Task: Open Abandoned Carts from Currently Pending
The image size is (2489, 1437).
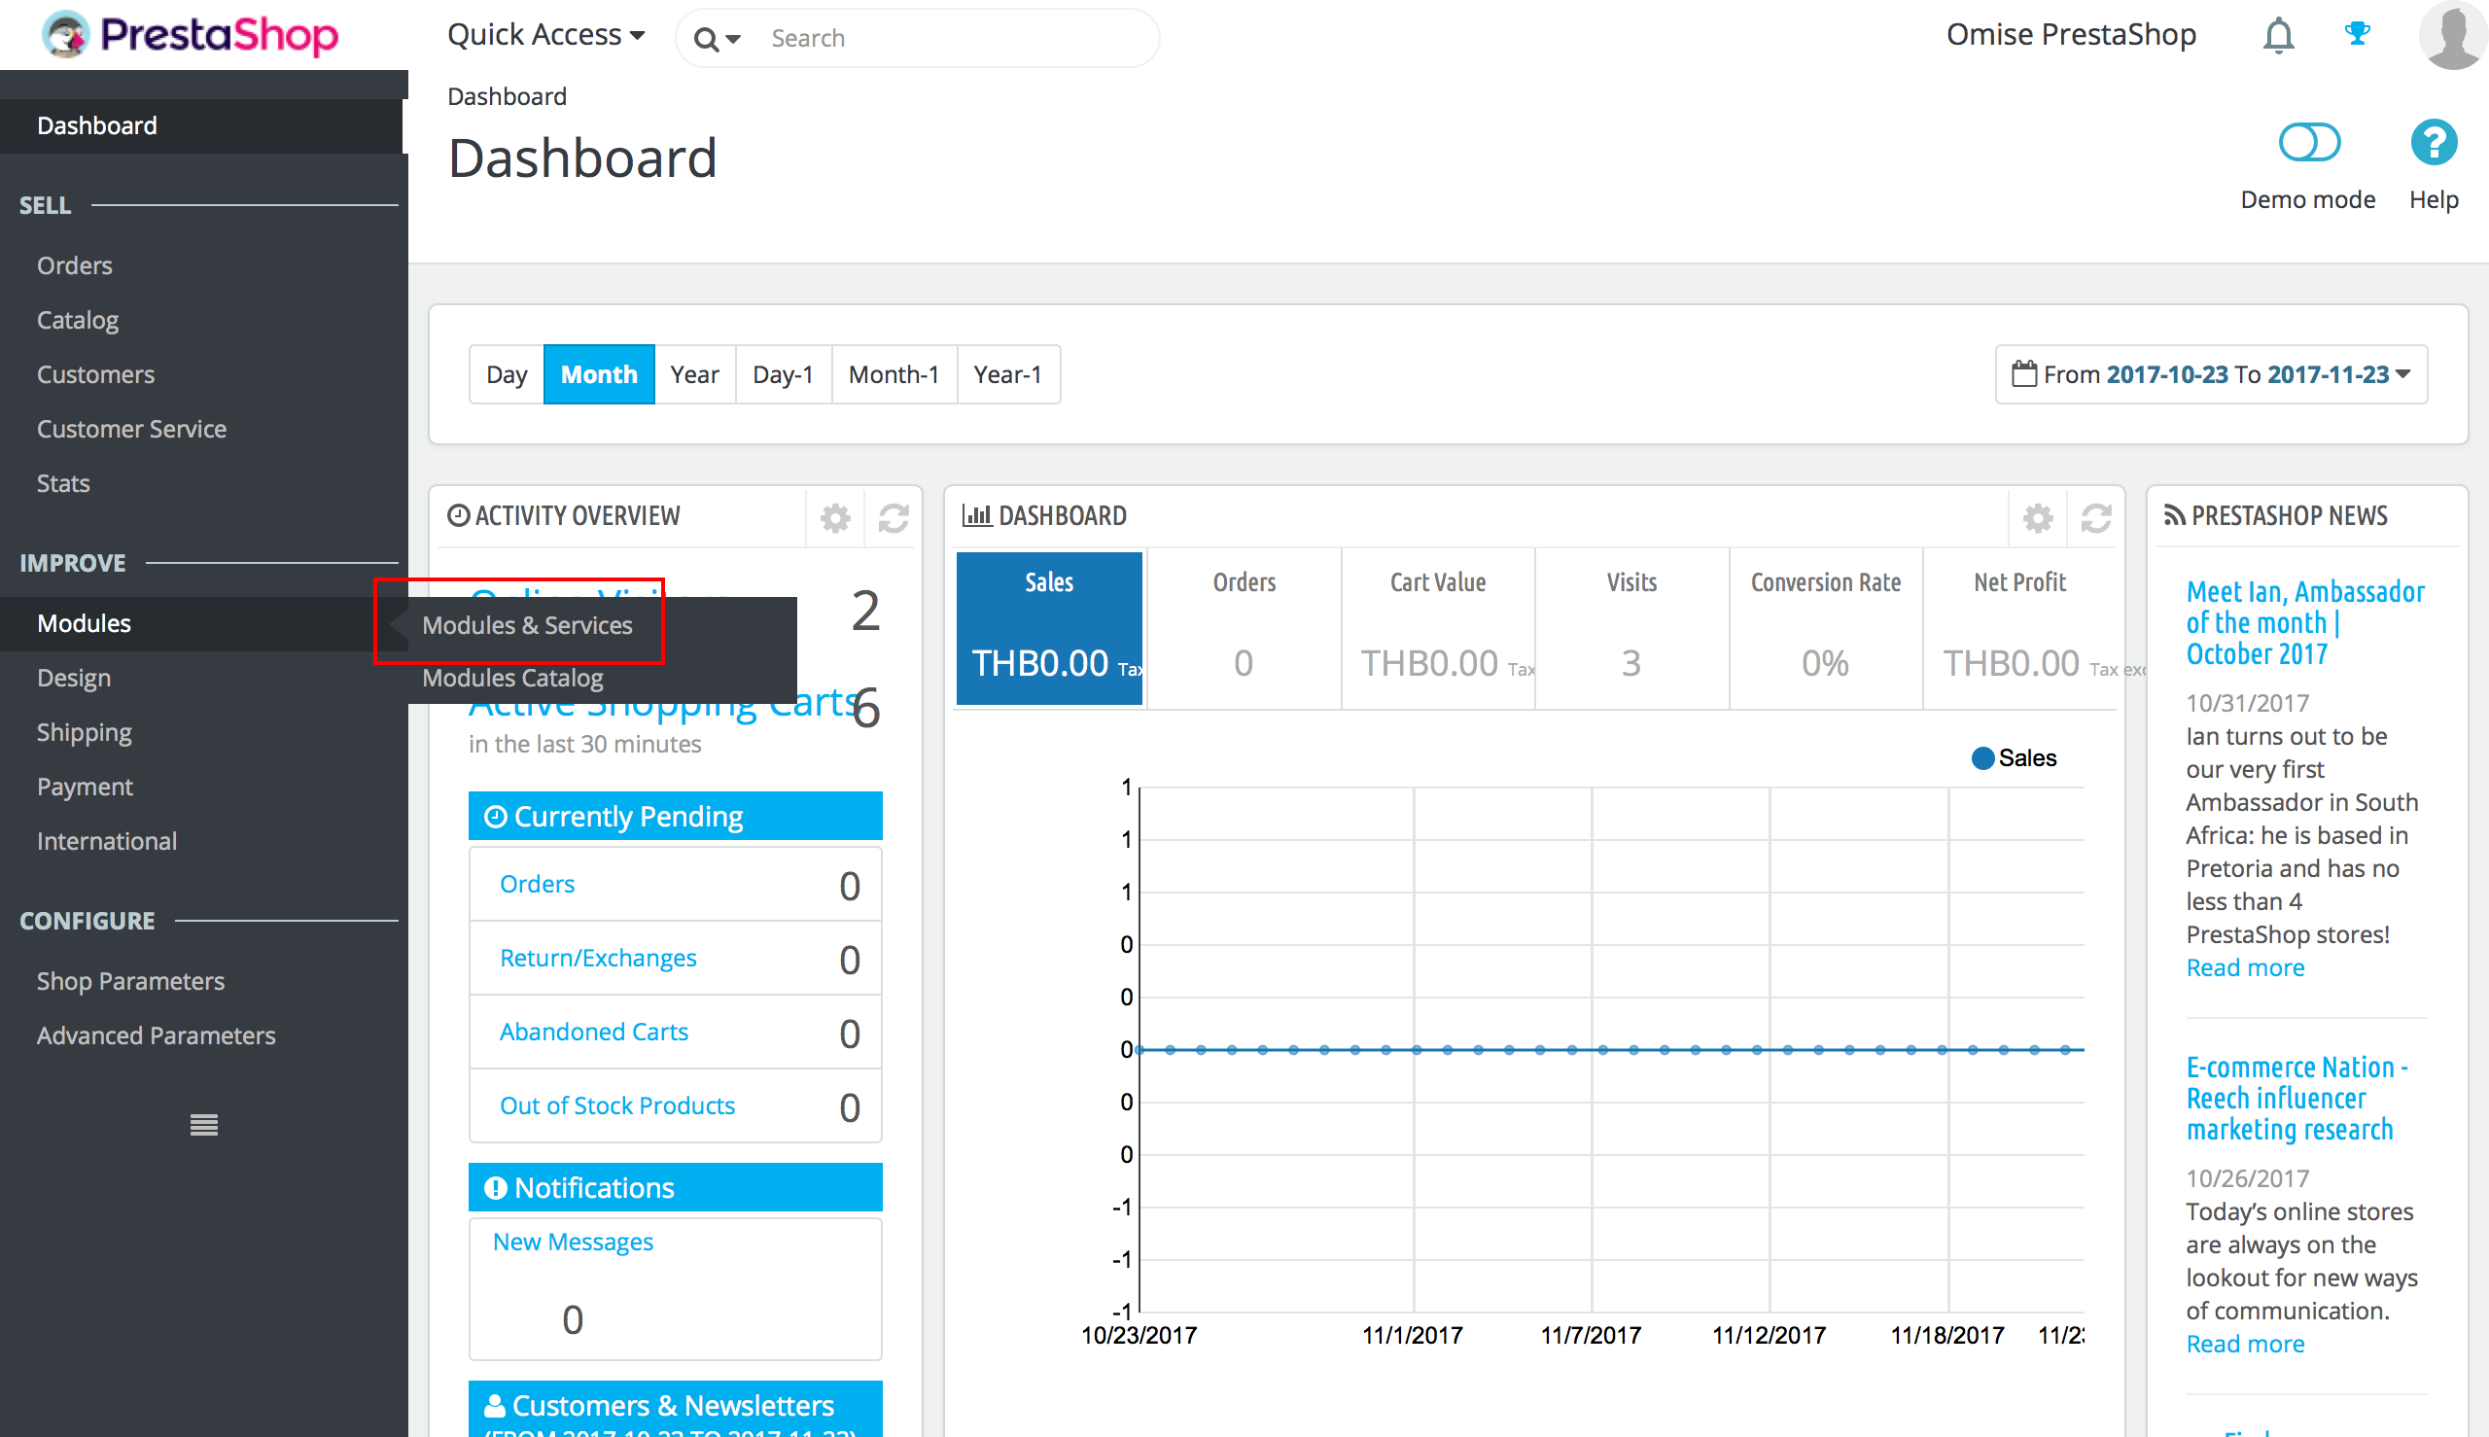Action: pos(593,1032)
